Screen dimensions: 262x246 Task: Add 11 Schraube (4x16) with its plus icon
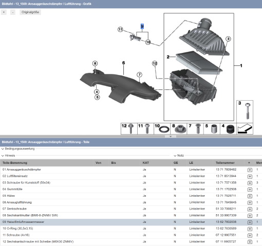coord(250,235)
